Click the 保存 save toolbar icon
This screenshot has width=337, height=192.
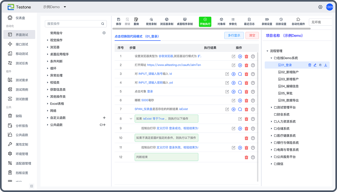pos(118,19)
